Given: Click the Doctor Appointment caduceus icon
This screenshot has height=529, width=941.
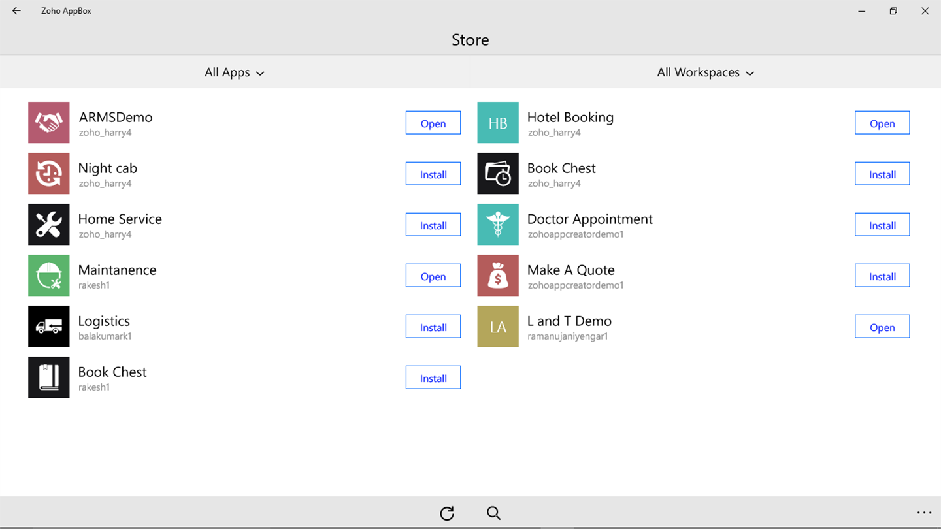Looking at the screenshot, I should 498,224.
